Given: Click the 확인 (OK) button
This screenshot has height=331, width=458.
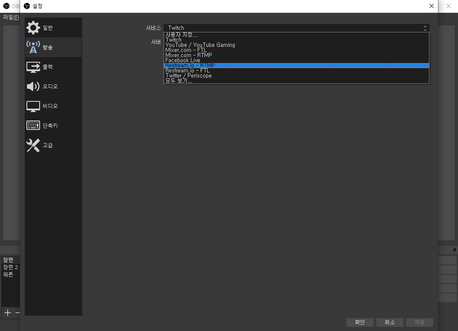Looking at the screenshot, I should click(360, 322).
